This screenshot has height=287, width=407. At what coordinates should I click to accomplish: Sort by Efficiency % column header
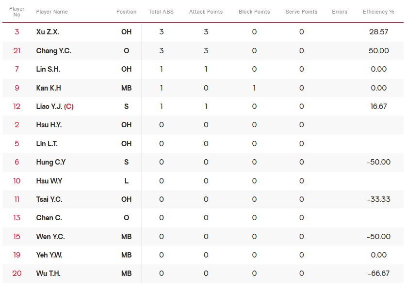[378, 12]
